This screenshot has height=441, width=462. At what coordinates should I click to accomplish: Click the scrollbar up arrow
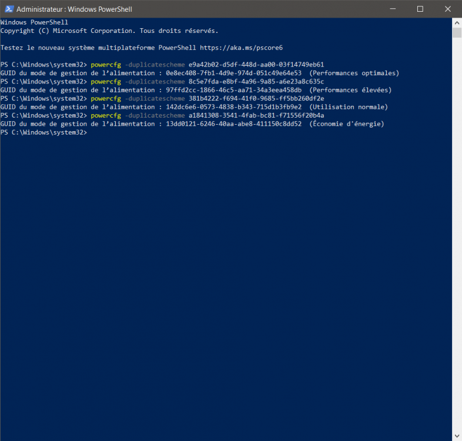[x=457, y=22]
